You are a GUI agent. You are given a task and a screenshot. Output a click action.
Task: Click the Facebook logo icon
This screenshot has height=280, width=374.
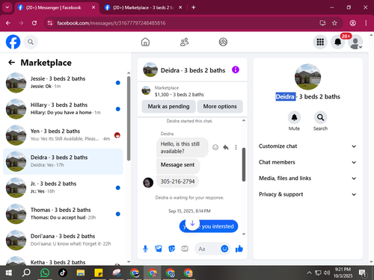[13, 42]
